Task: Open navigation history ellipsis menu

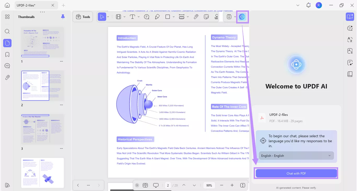Action: (x=88, y=185)
